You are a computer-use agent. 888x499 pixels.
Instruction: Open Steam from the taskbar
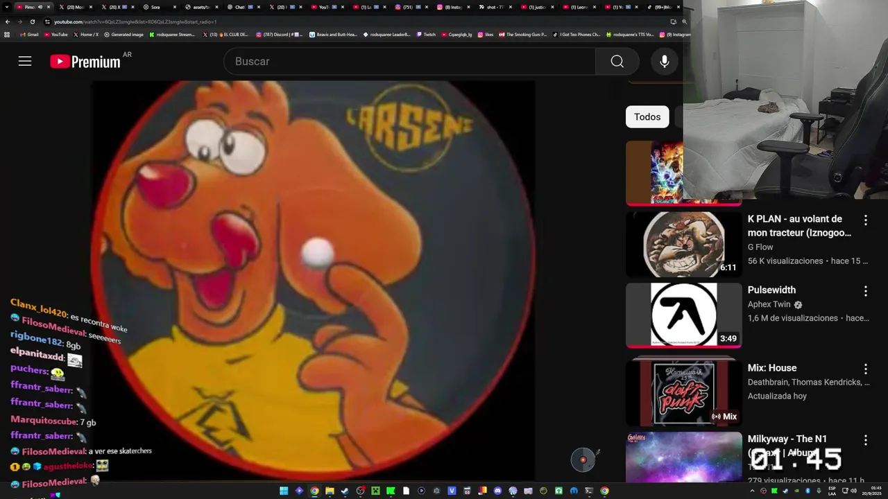point(345,491)
